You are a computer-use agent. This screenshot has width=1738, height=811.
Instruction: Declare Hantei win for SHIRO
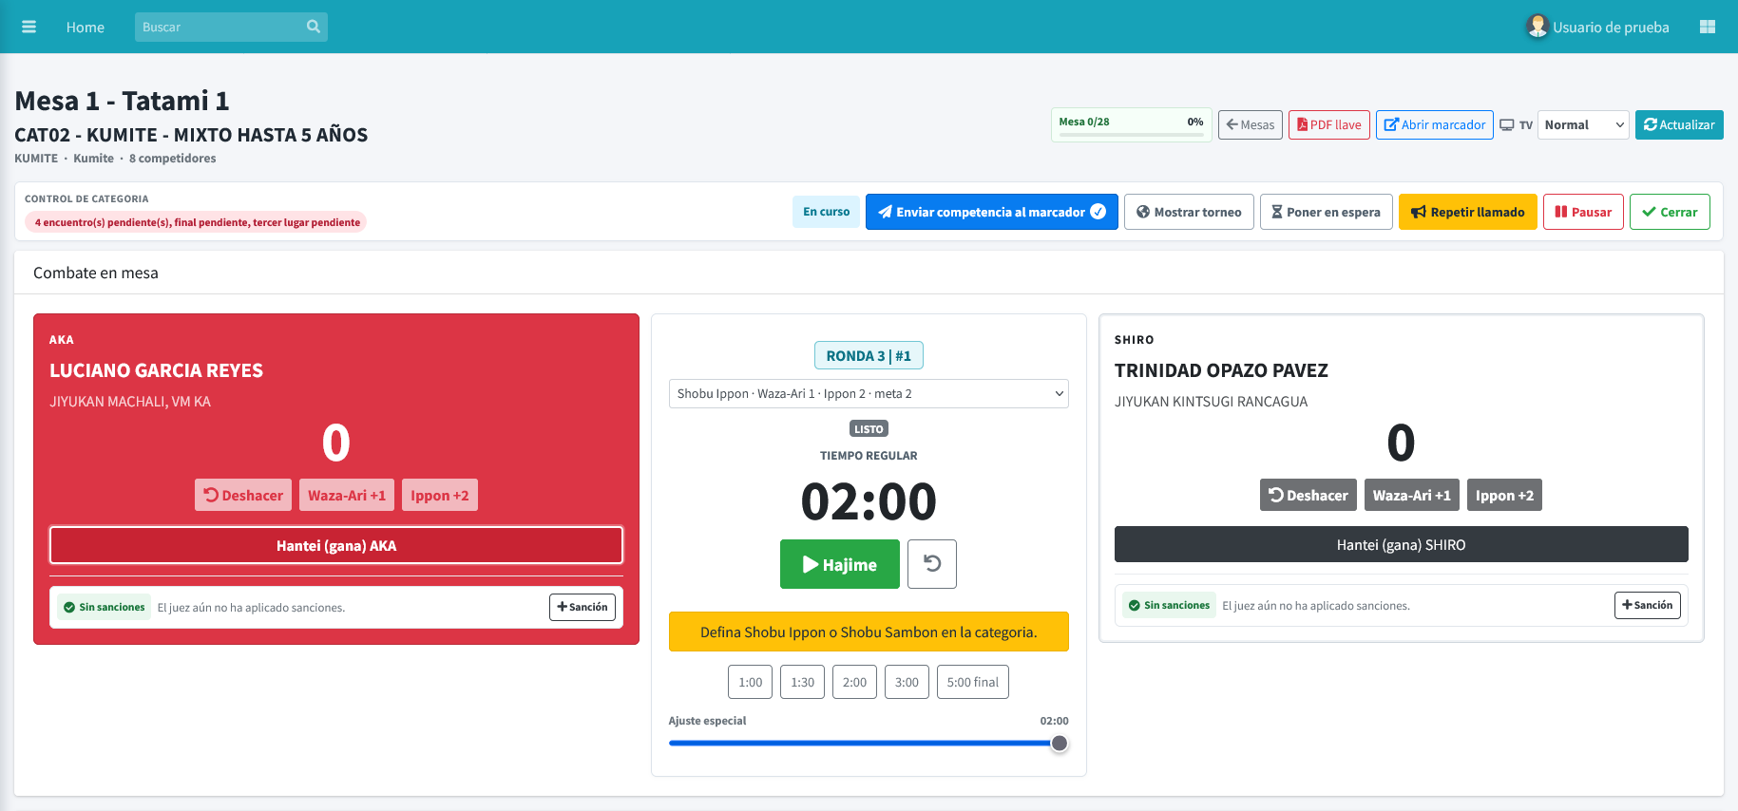pyautogui.click(x=1402, y=544)
